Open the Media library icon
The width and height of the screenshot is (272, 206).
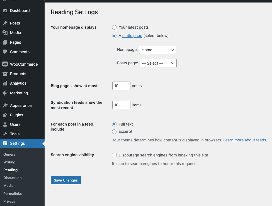[x=5, y=33]
